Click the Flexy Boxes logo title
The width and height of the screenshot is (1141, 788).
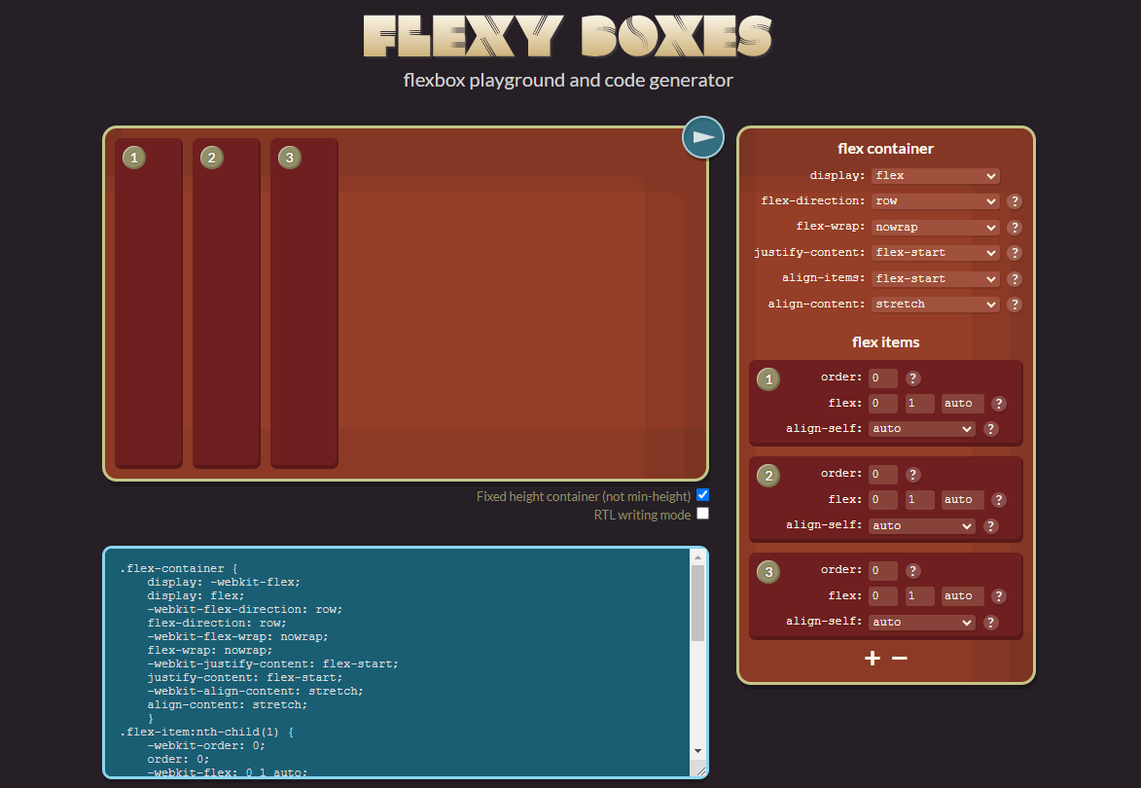coord(568,36)
